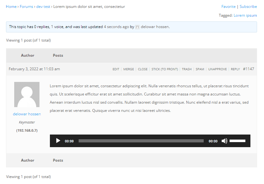Close the topic via CLOSE link
The width and height of the screenshot is (264, 184).
[x=143, y=69]
